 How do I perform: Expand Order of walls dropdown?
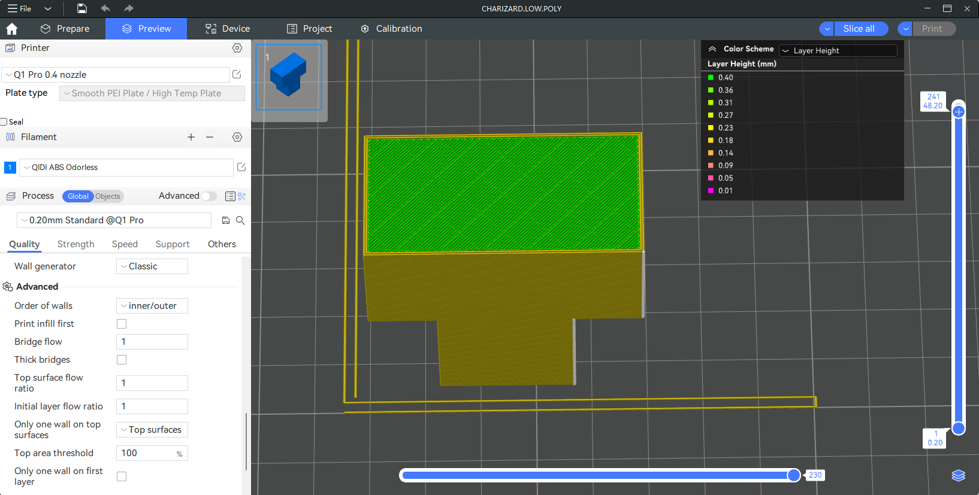(152, 306)
